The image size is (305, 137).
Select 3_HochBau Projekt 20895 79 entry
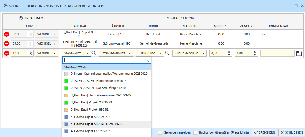[107, 102]
